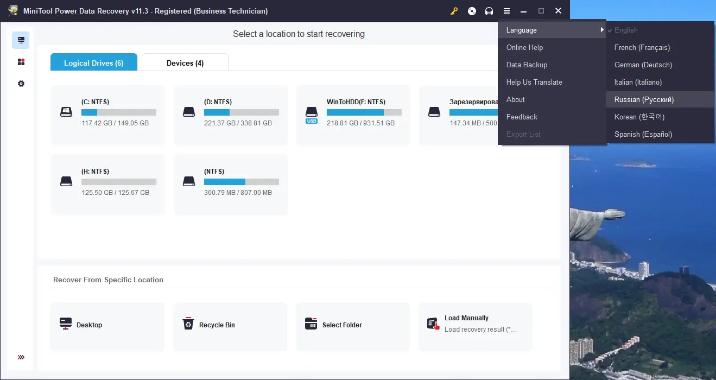Click the D: drive usage bar
716x380 pixels.
(242, 112)
